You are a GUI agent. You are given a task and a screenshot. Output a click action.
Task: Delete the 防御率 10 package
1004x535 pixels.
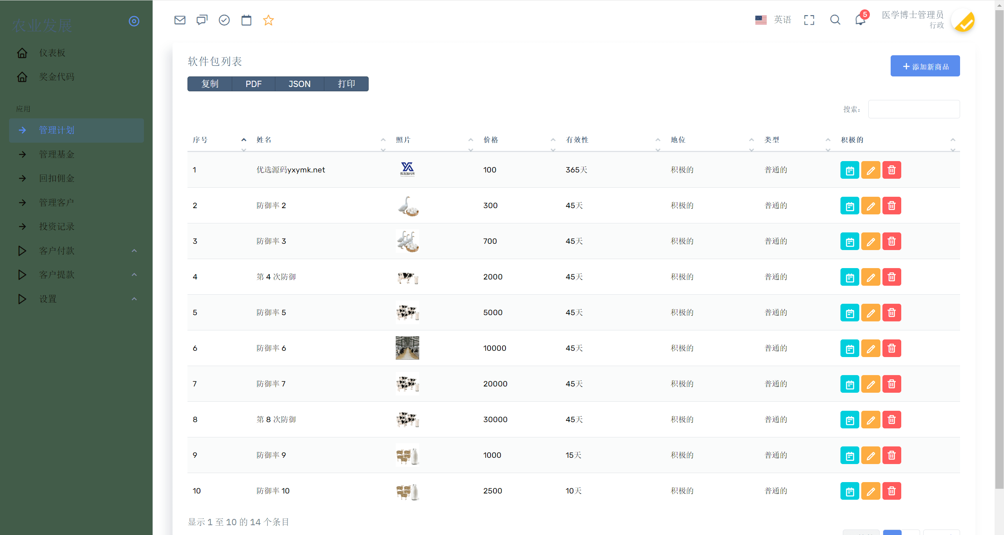(x=891, y=491)
